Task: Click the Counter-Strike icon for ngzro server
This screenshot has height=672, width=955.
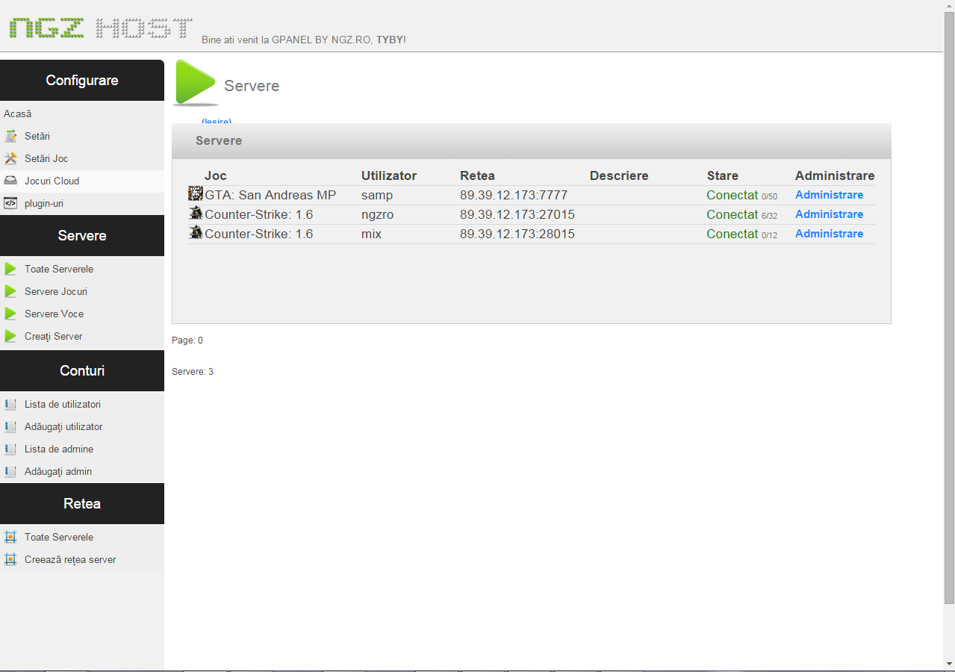Action: (196, 214)
